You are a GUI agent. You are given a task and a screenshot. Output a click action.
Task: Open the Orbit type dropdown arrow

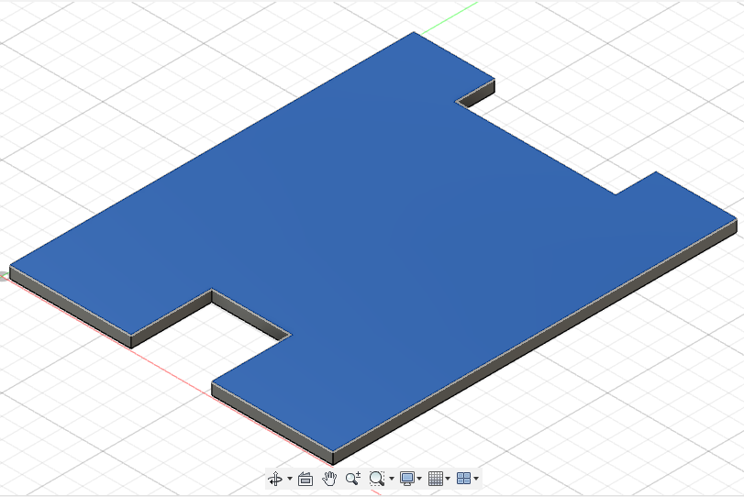[290, 479]
